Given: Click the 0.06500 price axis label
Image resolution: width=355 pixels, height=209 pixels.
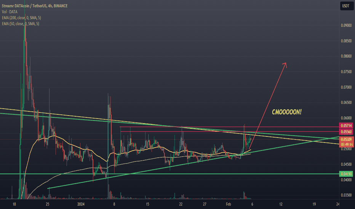Looking at the screenshot, I should pos(346,102).
